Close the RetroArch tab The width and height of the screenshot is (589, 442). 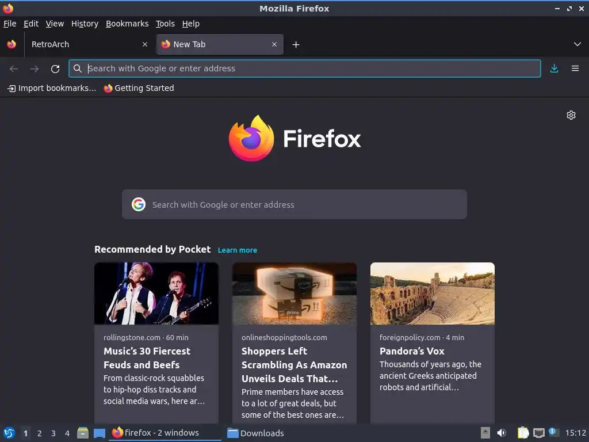(144, 44)
